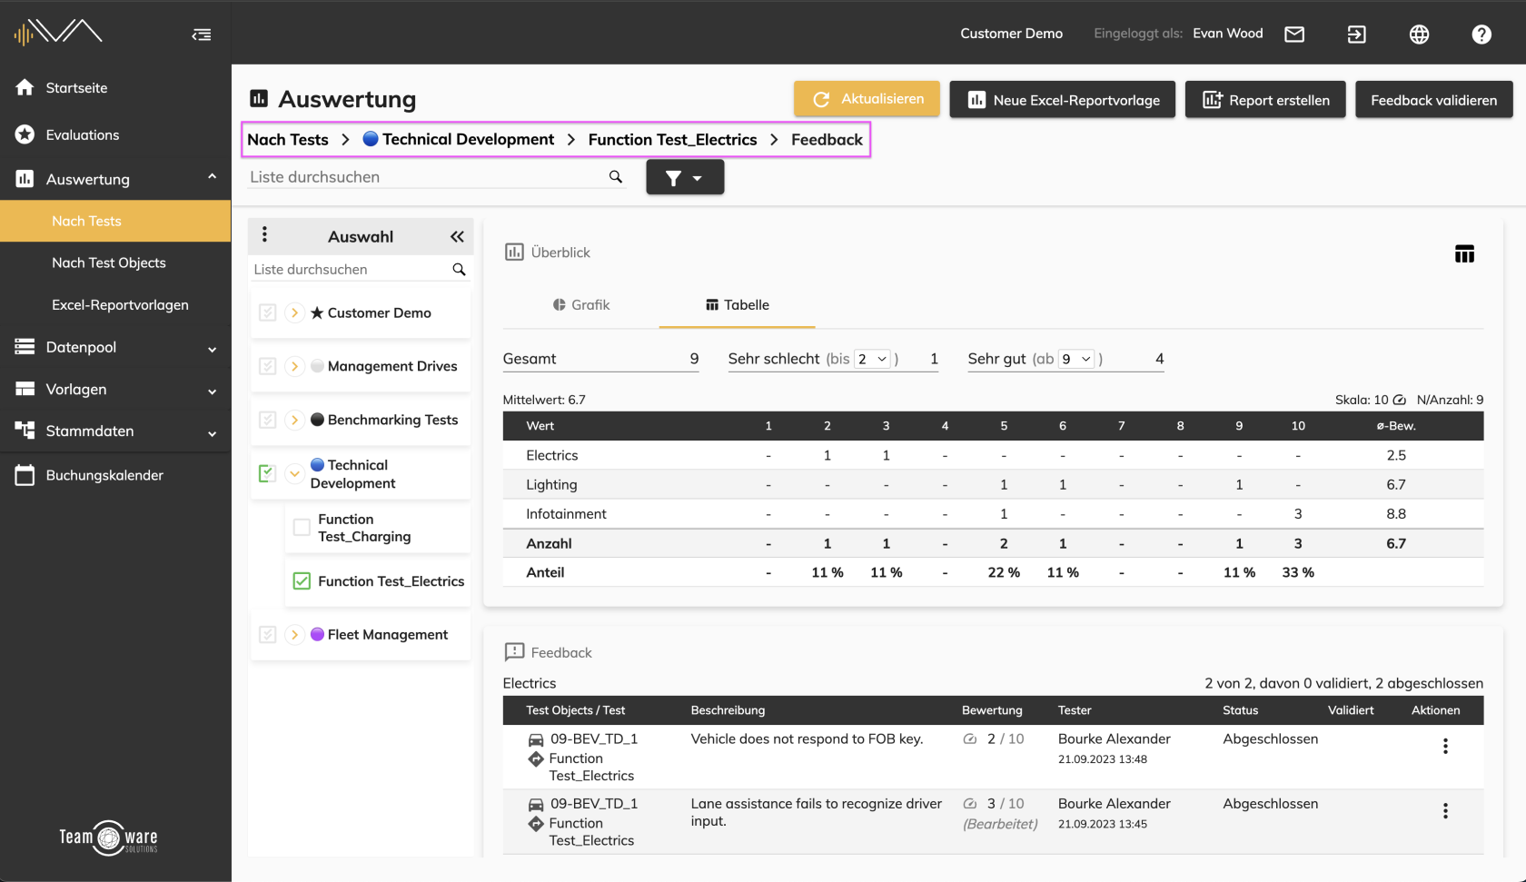
Task: Open the Sehr schlecht threshold dropdown
Action: click(872, 359)
